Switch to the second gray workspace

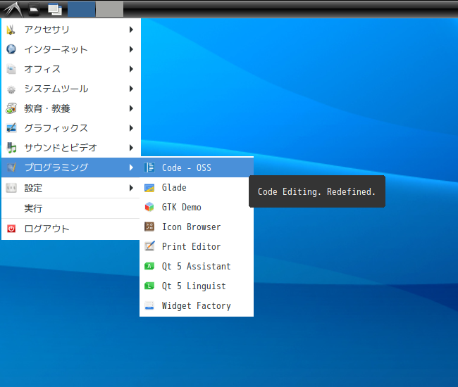[x=109, y=9]
